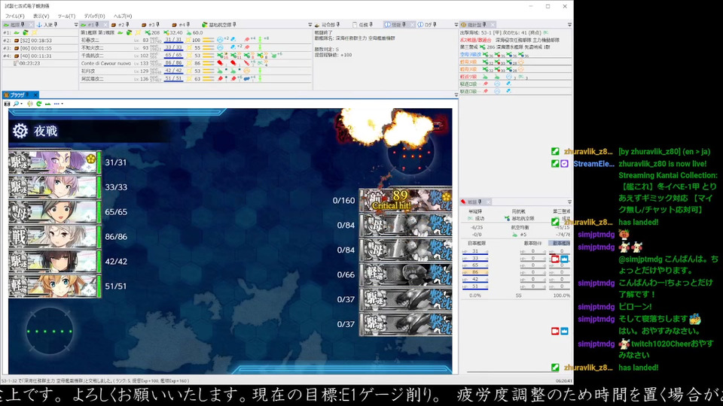This screenshot has width=723, height=406.
Task: Expand the compass panel dropdown arrow
Action: [569, 25]
